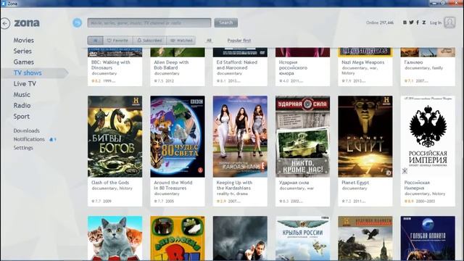
Task: Click Planet Egypt title text
Action: pos(355,183)
